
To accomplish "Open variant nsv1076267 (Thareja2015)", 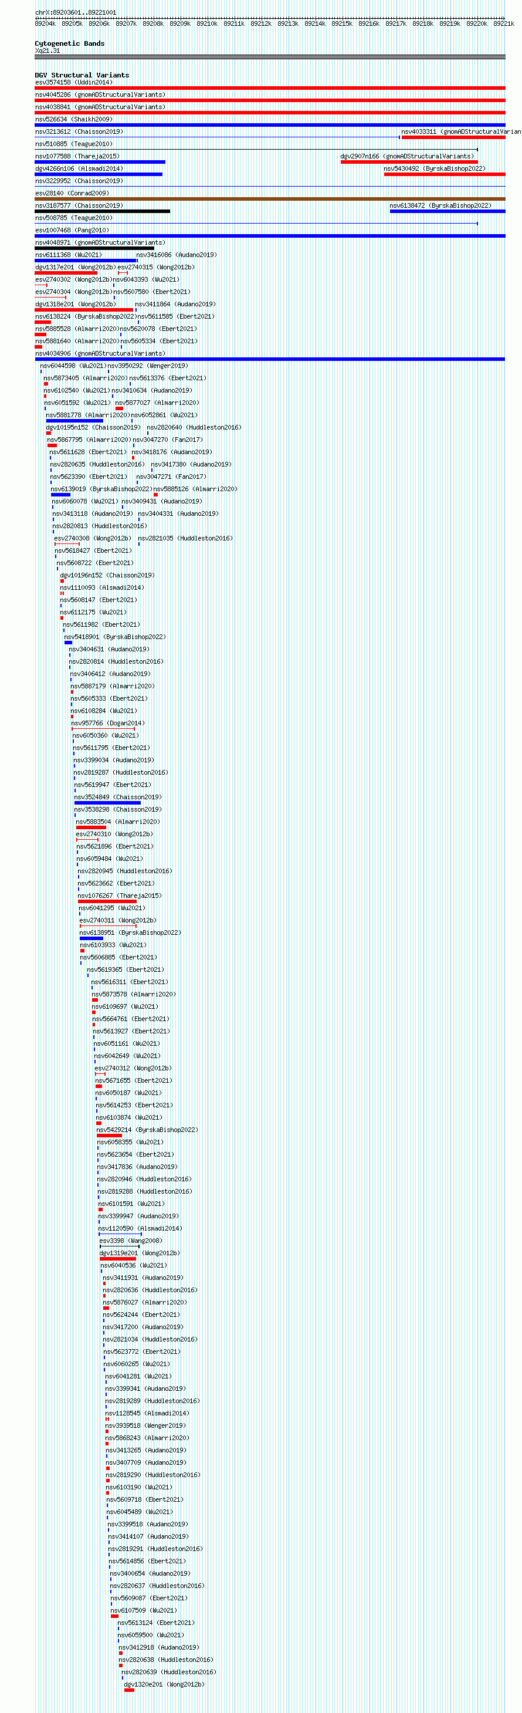I will 120,896.
